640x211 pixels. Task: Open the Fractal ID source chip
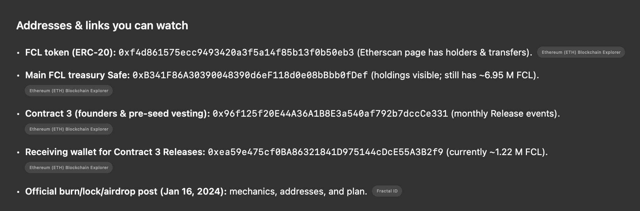pos(387,191)
